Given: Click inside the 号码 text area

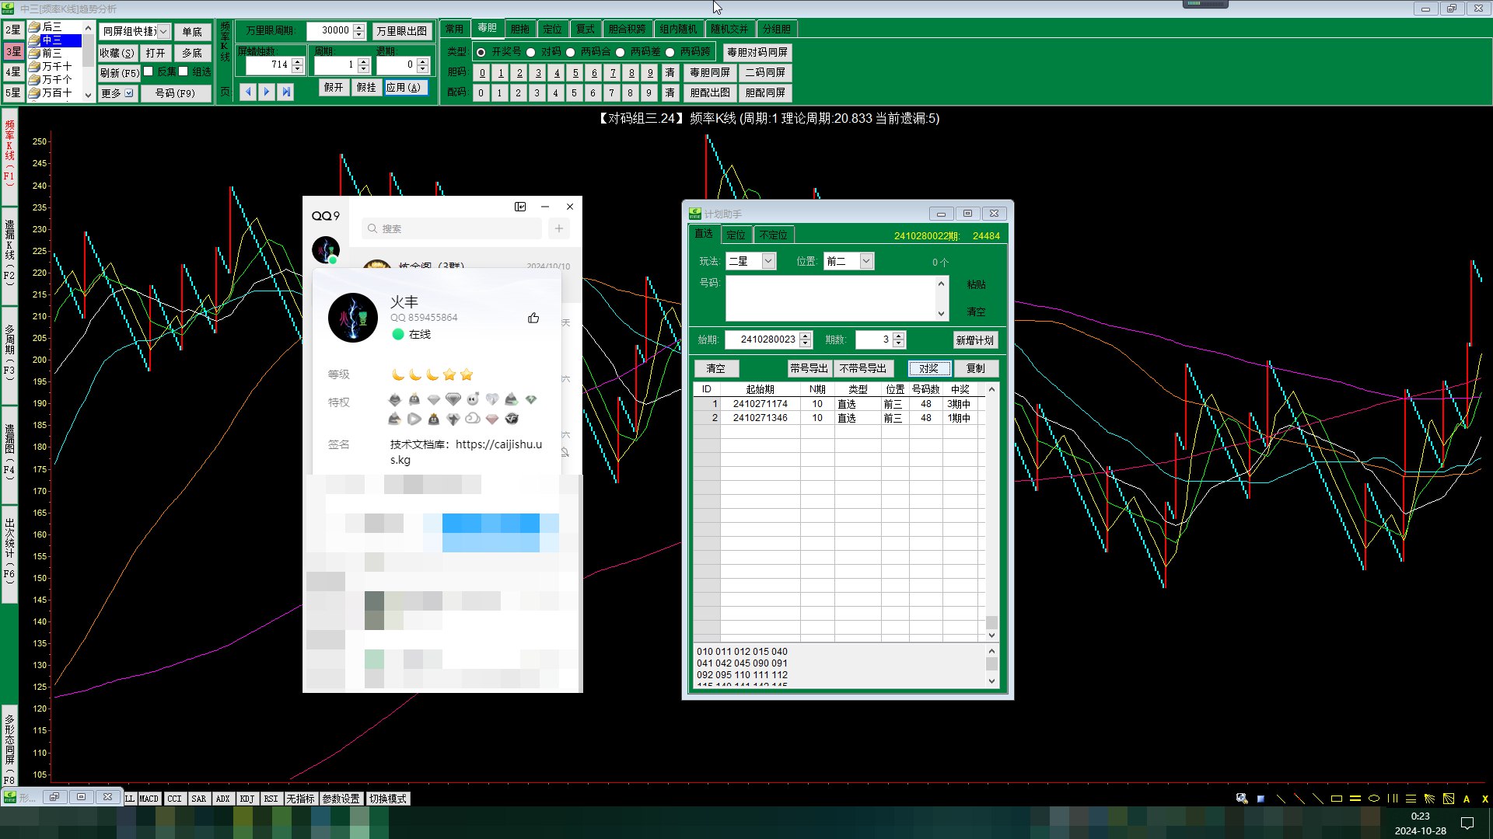Looking at the screenshot, I should tap(830, 298).
